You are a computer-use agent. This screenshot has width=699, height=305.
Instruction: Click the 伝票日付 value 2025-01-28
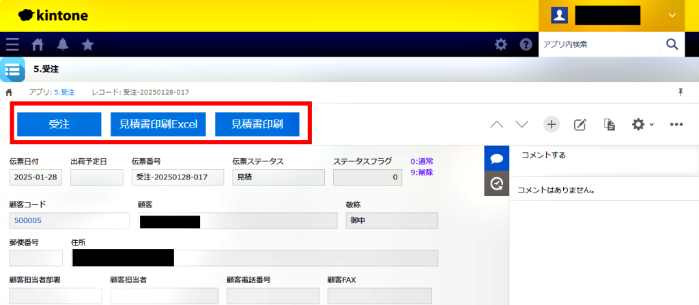point(35,177)
